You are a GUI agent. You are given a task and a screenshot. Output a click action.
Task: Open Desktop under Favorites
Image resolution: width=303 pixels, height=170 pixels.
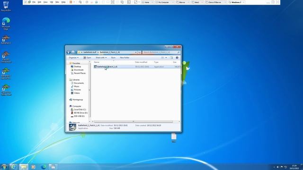[76, 67]
